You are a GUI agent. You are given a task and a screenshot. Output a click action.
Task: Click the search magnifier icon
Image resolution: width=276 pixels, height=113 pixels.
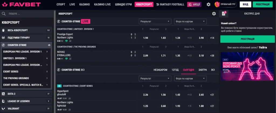(x=4, y=14)
